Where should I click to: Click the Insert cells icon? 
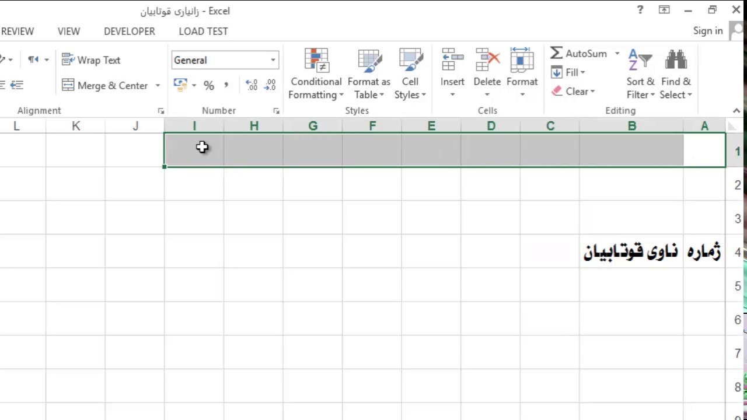tap(452, 60)
